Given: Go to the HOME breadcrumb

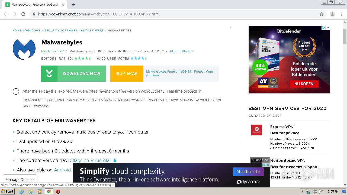Looking at the screenshot, I should coord(17,31).
